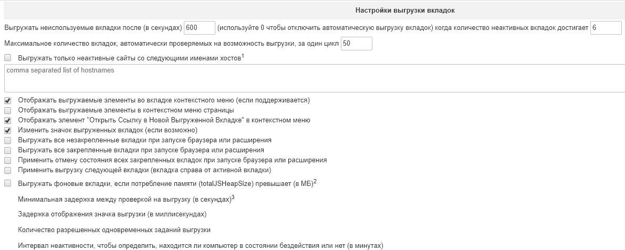The width and height of the screenshot is (625, 250).
Task: Click the inactive tabs count field showing 6
Action: (606, 27)
